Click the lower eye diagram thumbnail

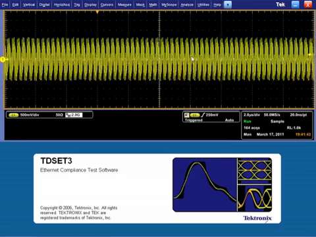(255, 198)
